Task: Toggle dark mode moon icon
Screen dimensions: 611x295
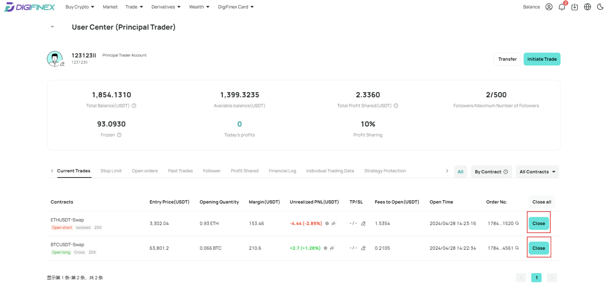Action: [600, 7]
